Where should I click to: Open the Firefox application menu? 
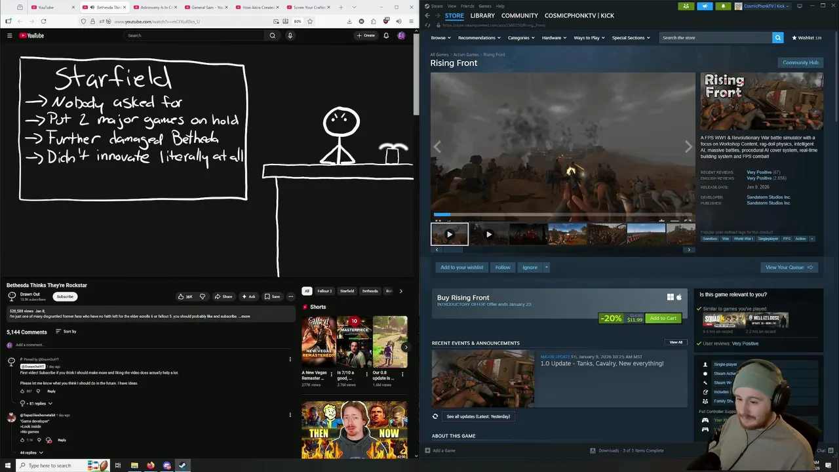pyautogui.click(x=410, y=21)
